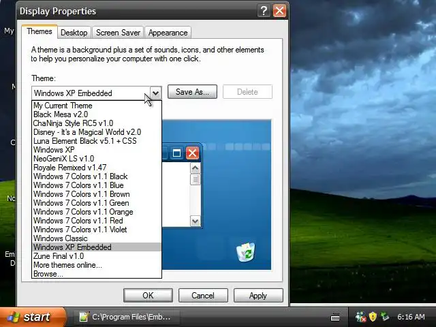
Task: Select Windows 7 Colors v1.1 Black
Action: click(x=97, y=176)
